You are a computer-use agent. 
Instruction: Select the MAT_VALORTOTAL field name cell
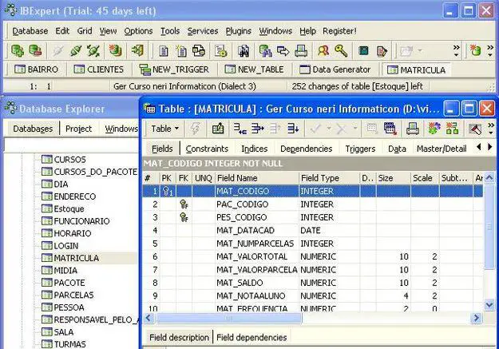click(x=257, y=256)
